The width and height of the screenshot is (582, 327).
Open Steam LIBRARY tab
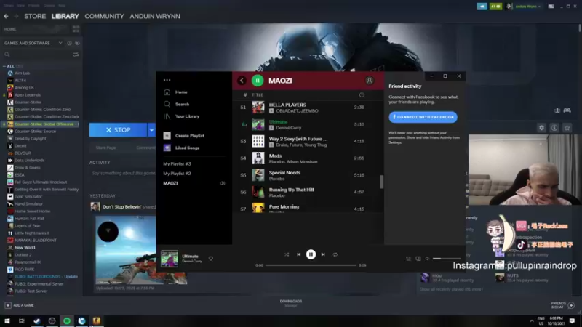pos(65,16)
